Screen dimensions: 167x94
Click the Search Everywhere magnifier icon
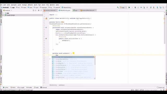tap(163, 8)
